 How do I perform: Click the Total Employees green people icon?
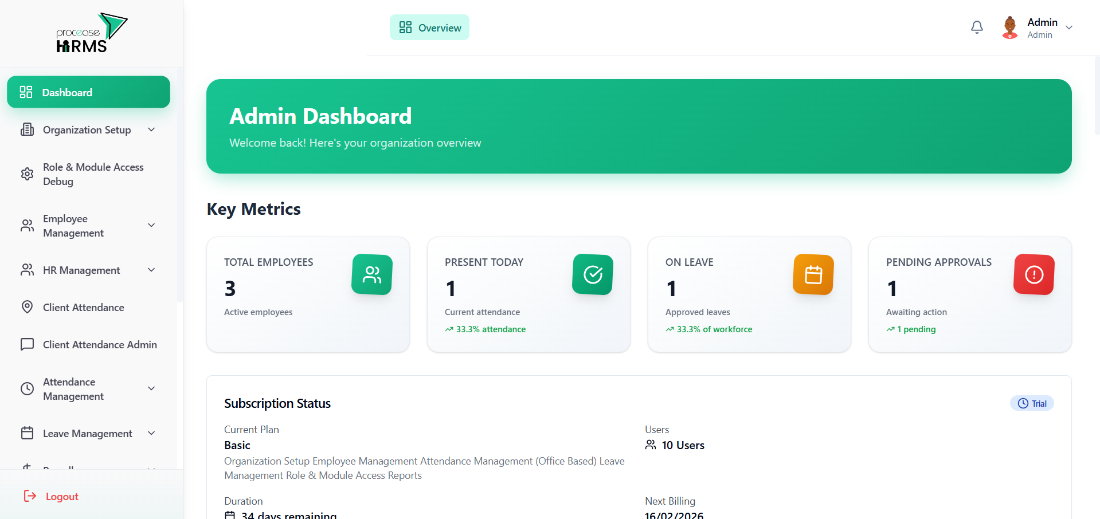[x=372, y=274]
